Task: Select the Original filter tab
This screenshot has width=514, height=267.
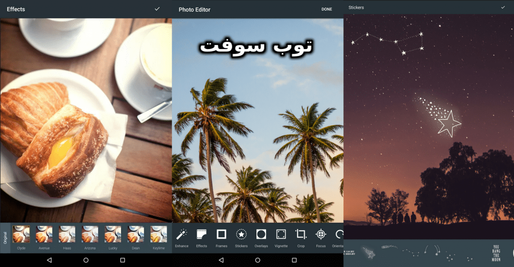Action: 5,238
